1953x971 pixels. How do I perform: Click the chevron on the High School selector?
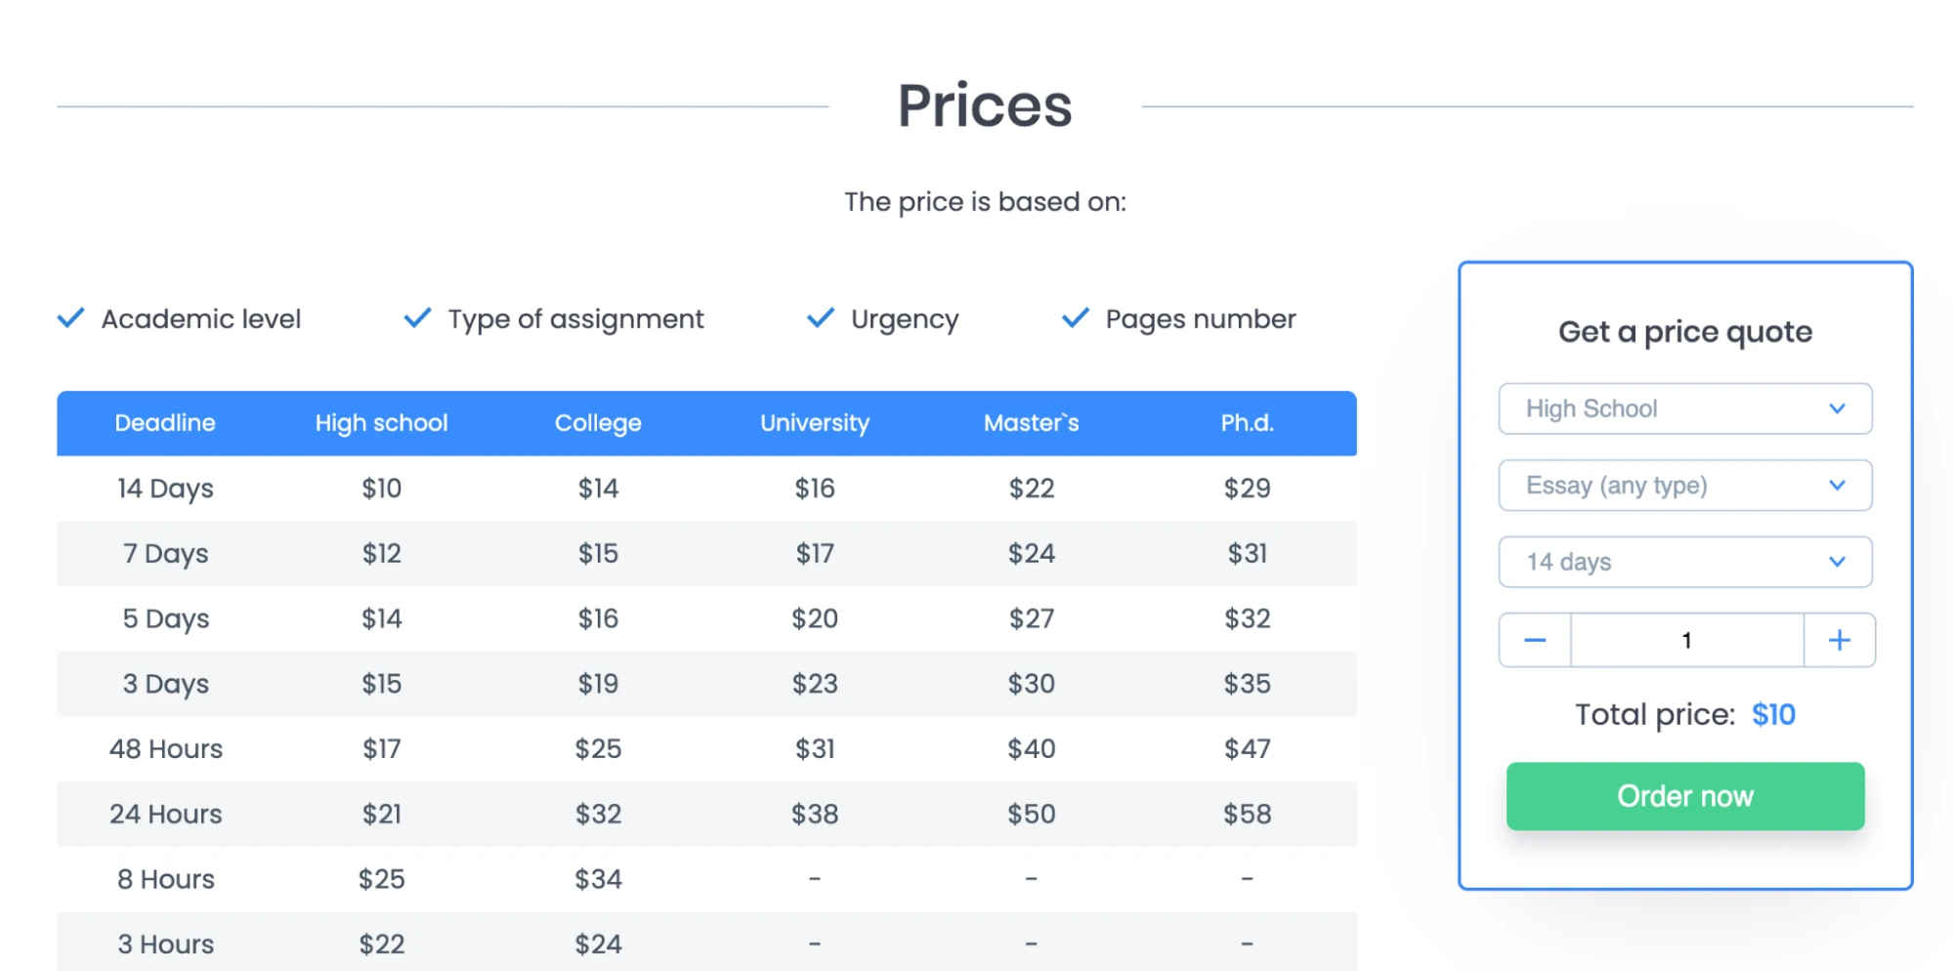click(x=1838, y=408)
